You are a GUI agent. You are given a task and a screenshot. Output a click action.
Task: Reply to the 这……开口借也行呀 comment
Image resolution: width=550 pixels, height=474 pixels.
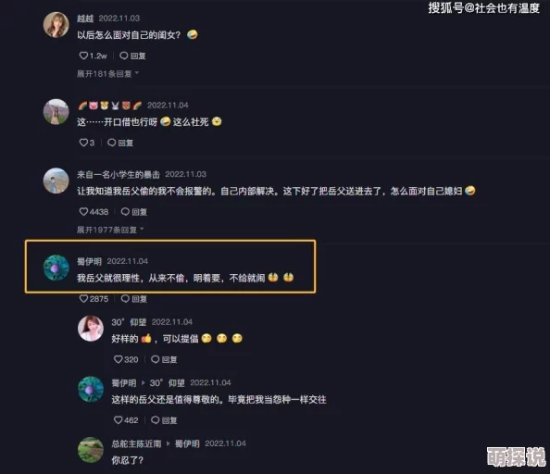[120, 143]
